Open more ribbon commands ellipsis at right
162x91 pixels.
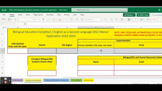154,19
